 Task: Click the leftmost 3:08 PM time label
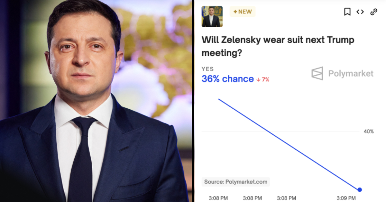point(218,198)
